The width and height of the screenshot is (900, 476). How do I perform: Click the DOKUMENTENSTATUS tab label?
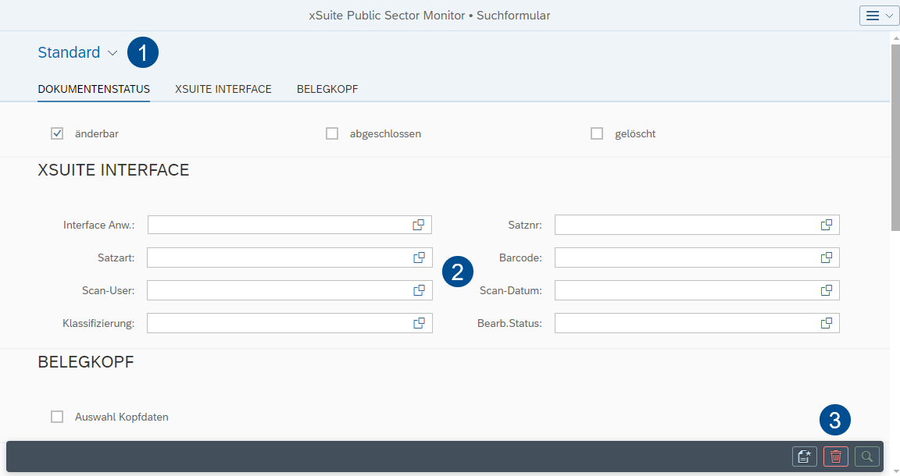93,88
